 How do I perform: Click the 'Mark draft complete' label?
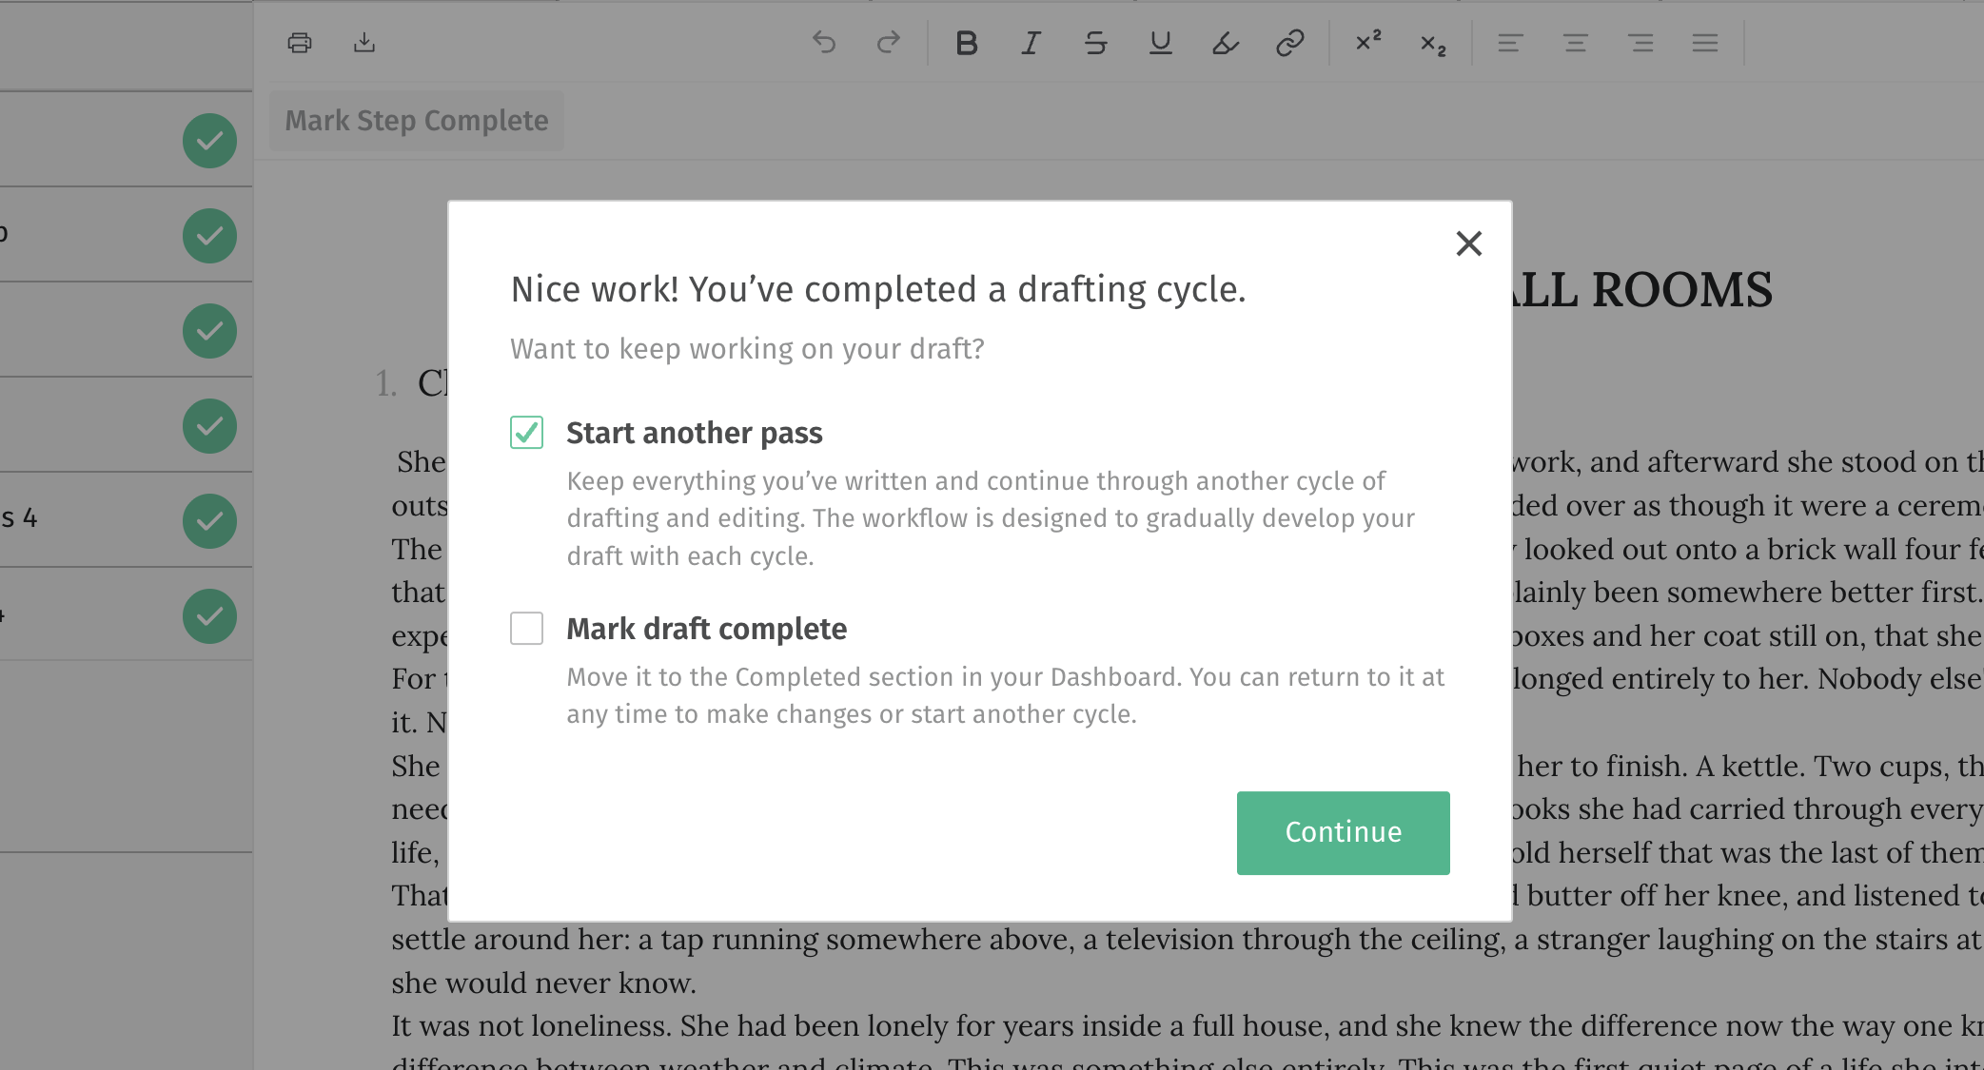707,629
